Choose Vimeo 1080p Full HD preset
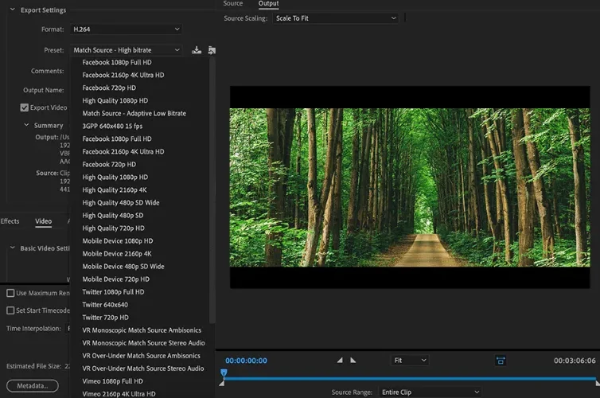 (x=112, y=381)
